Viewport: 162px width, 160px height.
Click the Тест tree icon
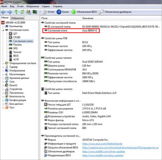click(6, 108)
